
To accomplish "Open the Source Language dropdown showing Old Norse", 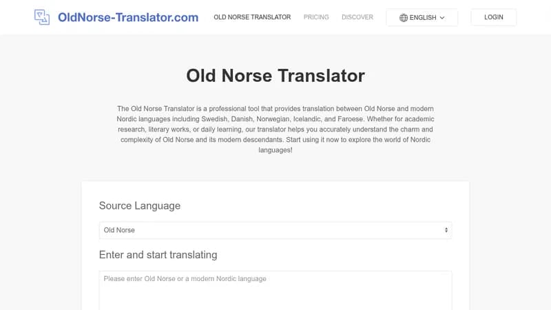I will [275, 230].
